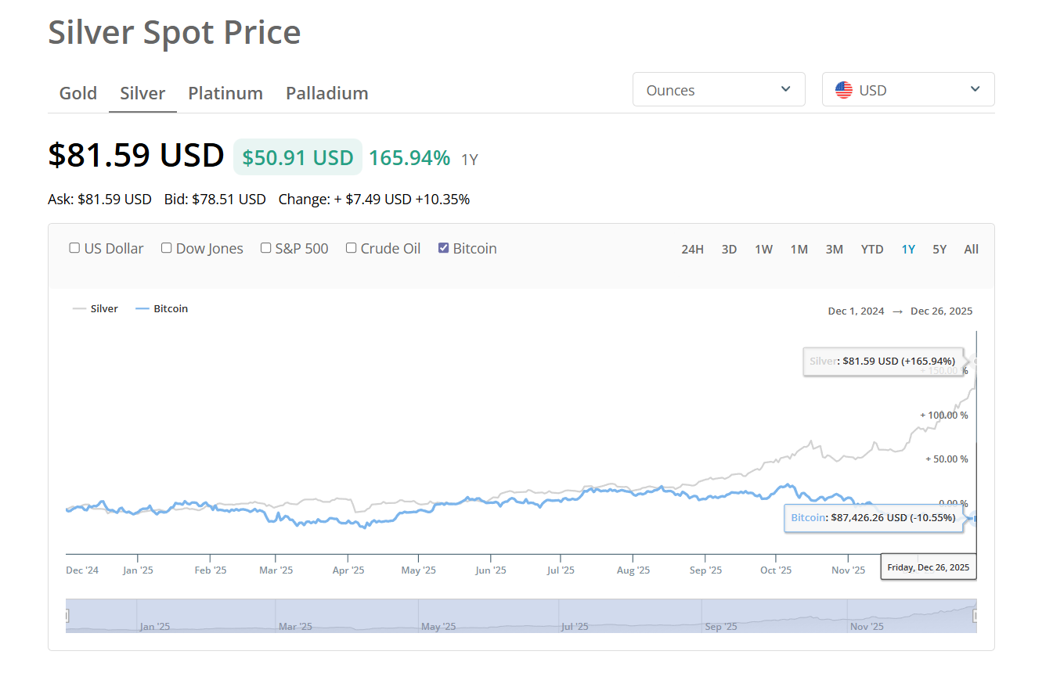Show the 1M chart range
Viewport: 1053px width, 680px height.
tap(799, 250)
